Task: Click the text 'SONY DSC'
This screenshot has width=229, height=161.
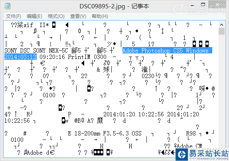Action: (17, 51)
